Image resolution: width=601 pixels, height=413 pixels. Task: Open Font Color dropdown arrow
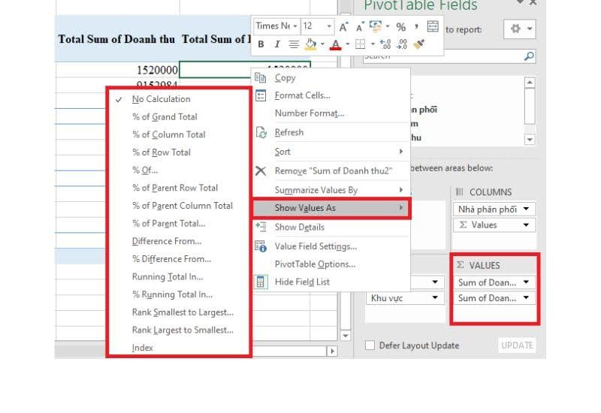pos(348,44)
